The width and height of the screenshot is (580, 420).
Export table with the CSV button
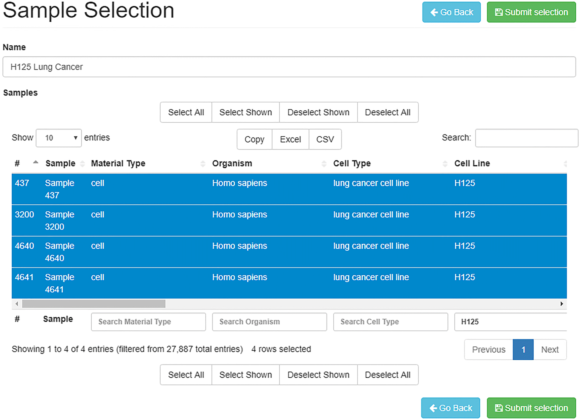[x=325, y=139]
